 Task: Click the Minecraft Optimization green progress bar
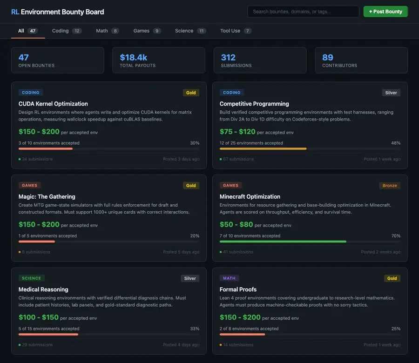tap(283, 242)
